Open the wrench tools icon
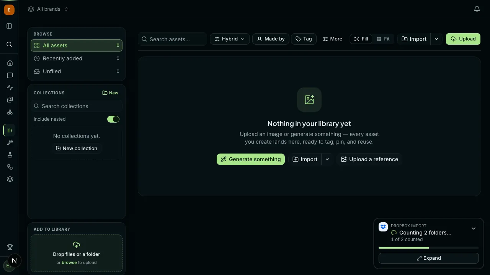The image size is (490, 275). pyautogui.click(x=10, y=142)
